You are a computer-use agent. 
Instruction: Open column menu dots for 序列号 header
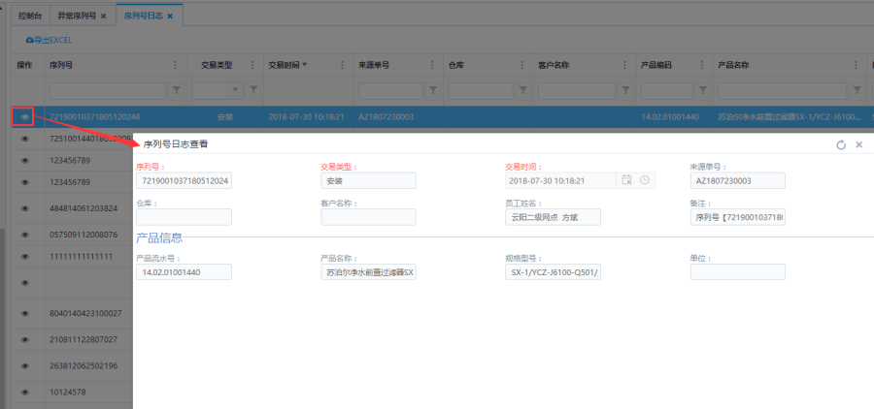176,65
